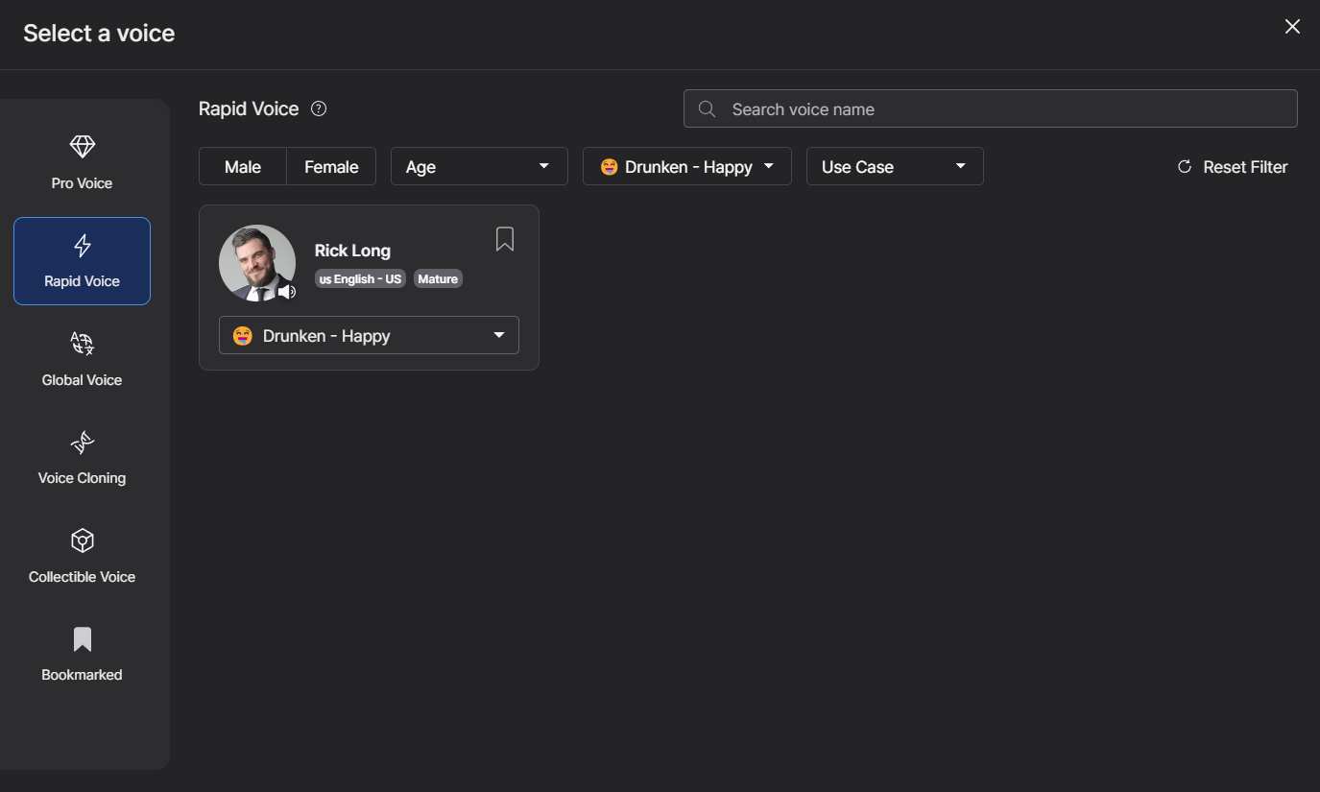Bookmark the Rick Long voice

tap(505, 239)
